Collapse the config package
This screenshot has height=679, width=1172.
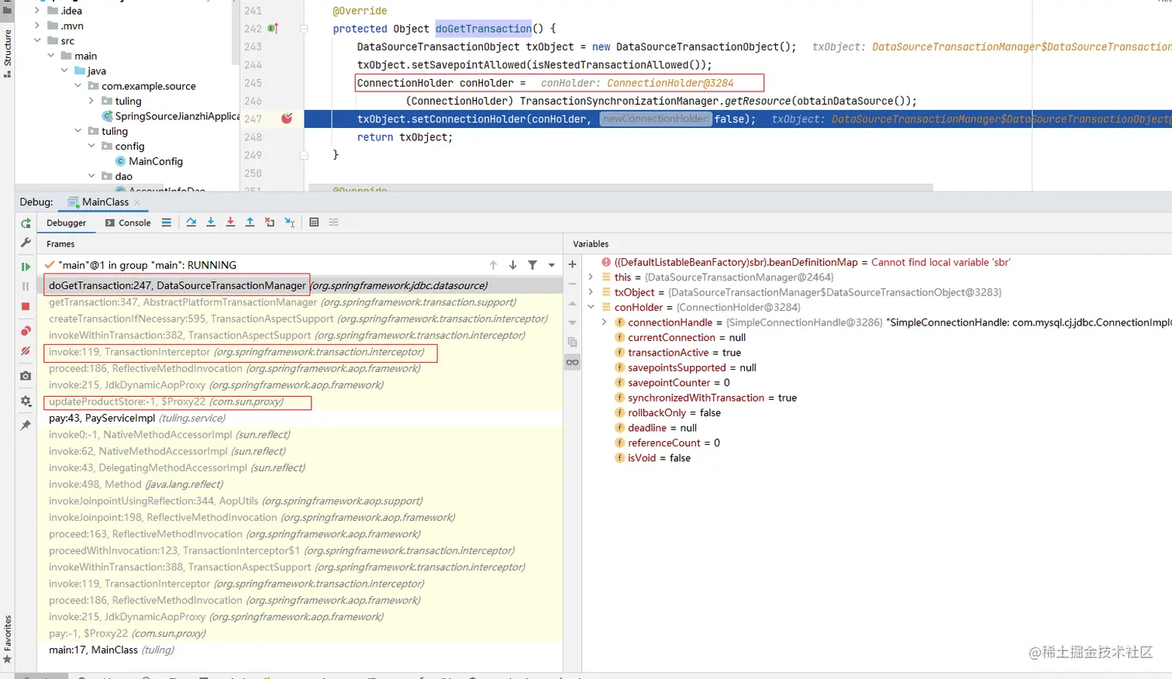tap(91, 146)
